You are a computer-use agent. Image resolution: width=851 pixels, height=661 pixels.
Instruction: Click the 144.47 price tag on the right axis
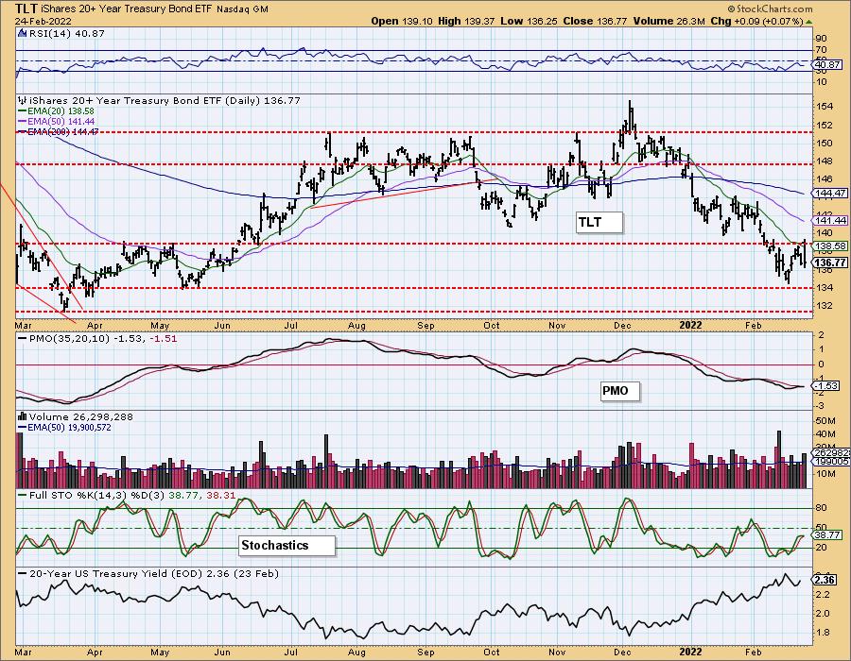tap(828, 193)
